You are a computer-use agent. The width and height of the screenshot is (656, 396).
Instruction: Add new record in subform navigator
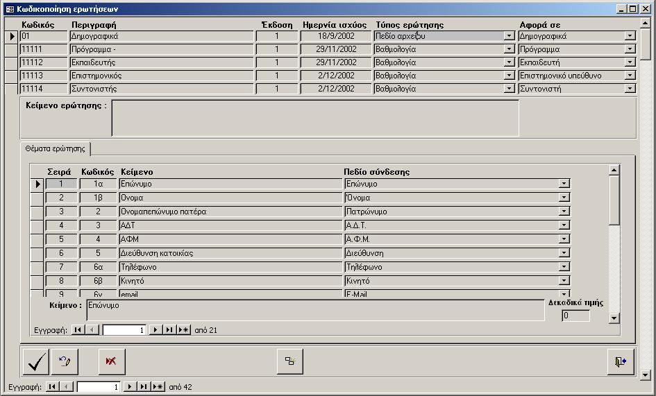point(183,330)
